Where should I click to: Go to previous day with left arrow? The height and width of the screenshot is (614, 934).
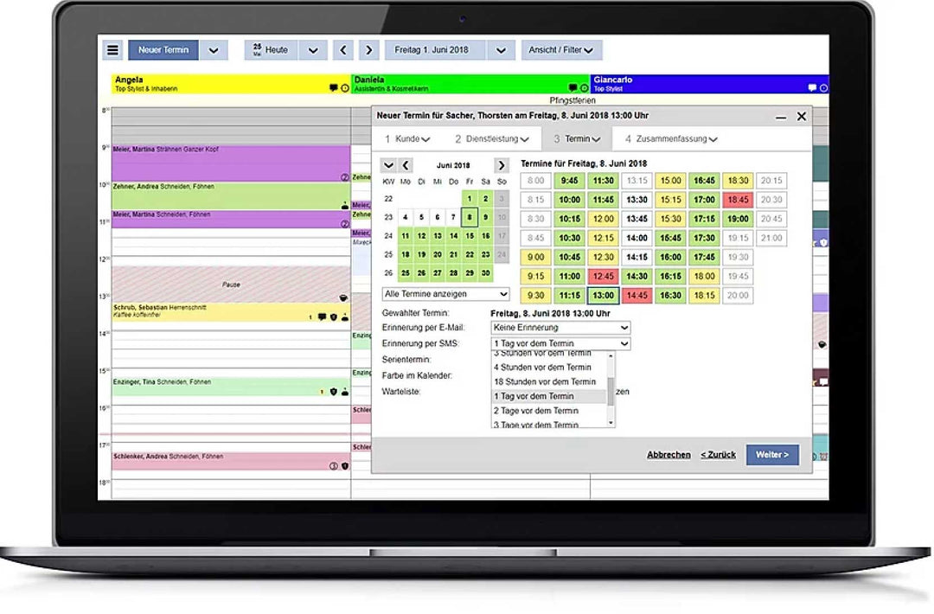(343, 50)
